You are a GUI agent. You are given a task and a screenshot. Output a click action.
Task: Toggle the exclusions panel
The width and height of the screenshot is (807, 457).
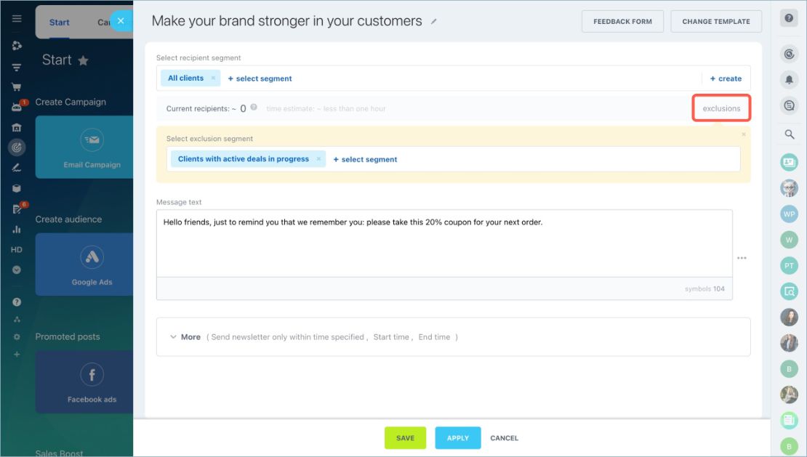point(721,108)
